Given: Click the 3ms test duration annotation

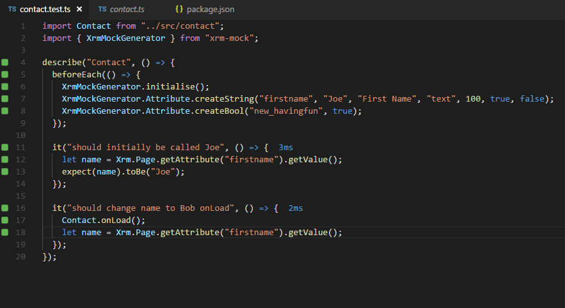Looking at the screenshot, I should coord(286,148).
